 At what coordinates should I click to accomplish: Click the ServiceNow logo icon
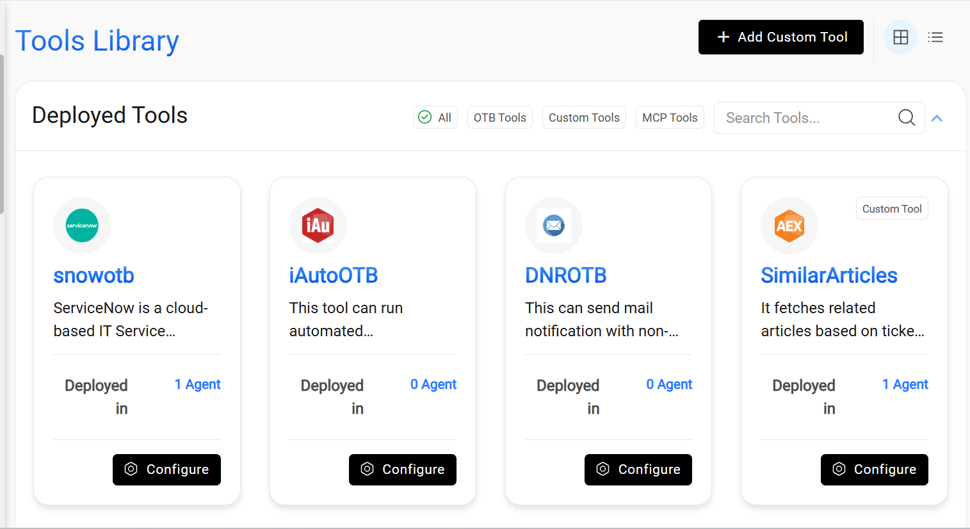pyautogui.click(x=82, y=225)
